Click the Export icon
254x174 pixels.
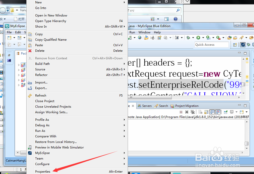click(x=30, y=88)
